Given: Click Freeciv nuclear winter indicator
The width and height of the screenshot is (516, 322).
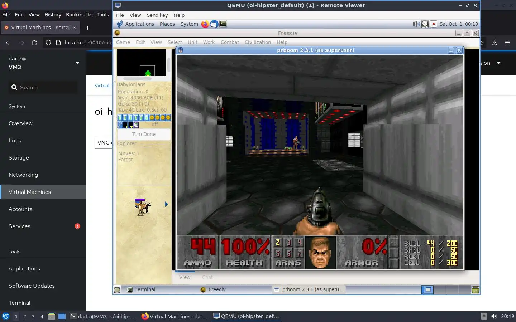Looking at the screenshot, I should pos(131,125).
